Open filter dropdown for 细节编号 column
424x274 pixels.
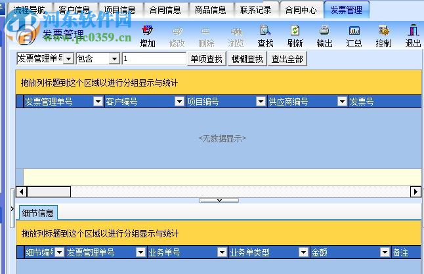tap(60, 252)
